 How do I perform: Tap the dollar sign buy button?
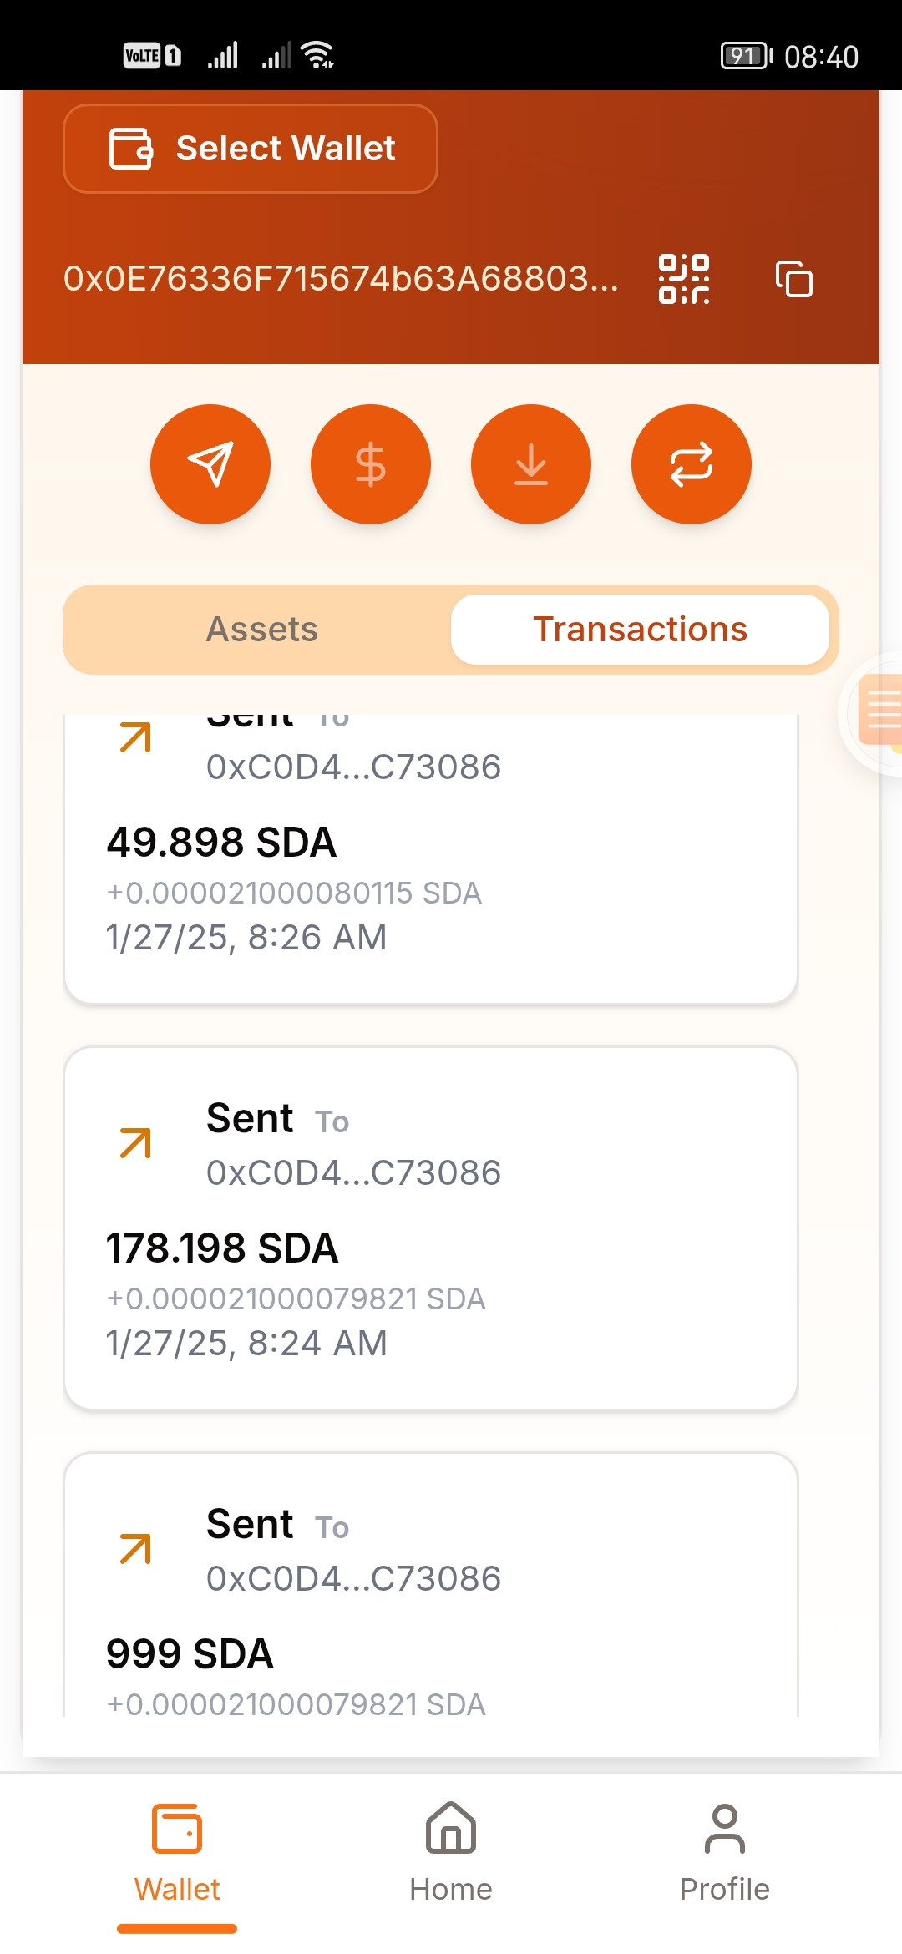click(371, 464)
